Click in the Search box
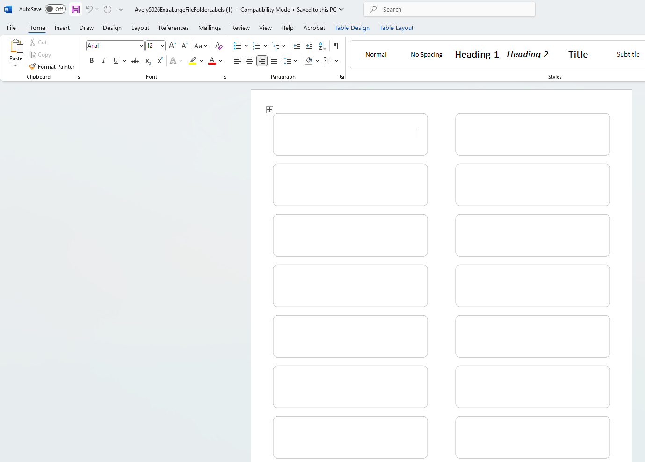Image resolution: width=645 pixels, height=462 pixels. pos(449,9)
